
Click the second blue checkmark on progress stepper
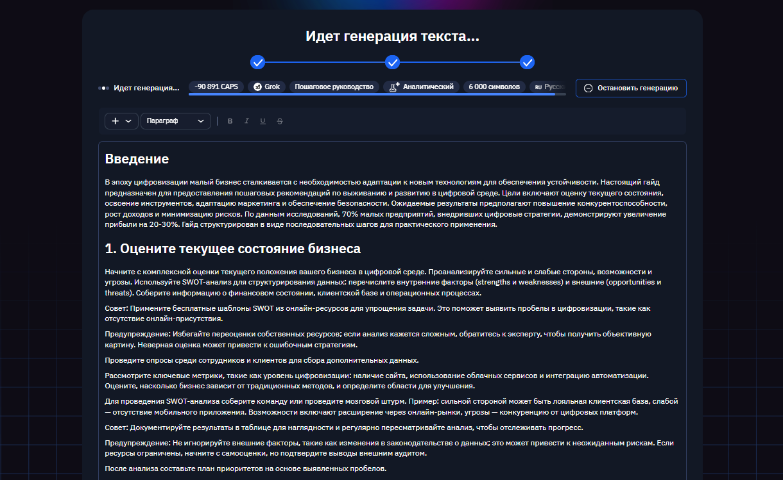click(x=393, y=63)
